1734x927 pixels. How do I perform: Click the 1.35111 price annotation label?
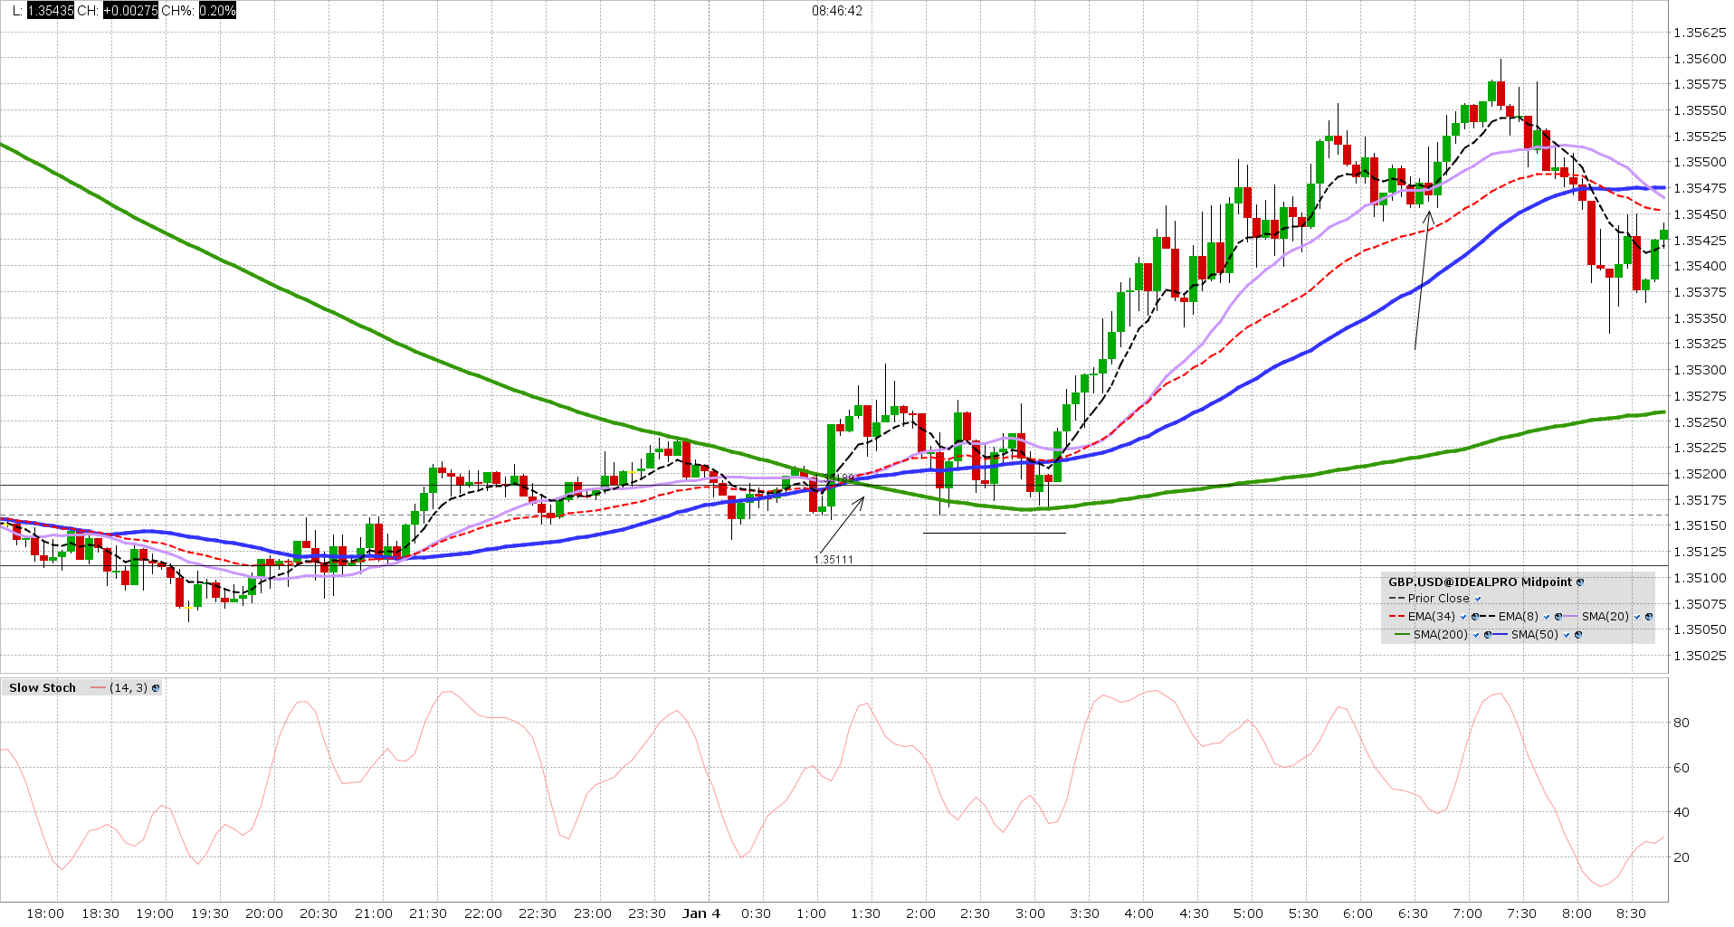tap(834, 560)
